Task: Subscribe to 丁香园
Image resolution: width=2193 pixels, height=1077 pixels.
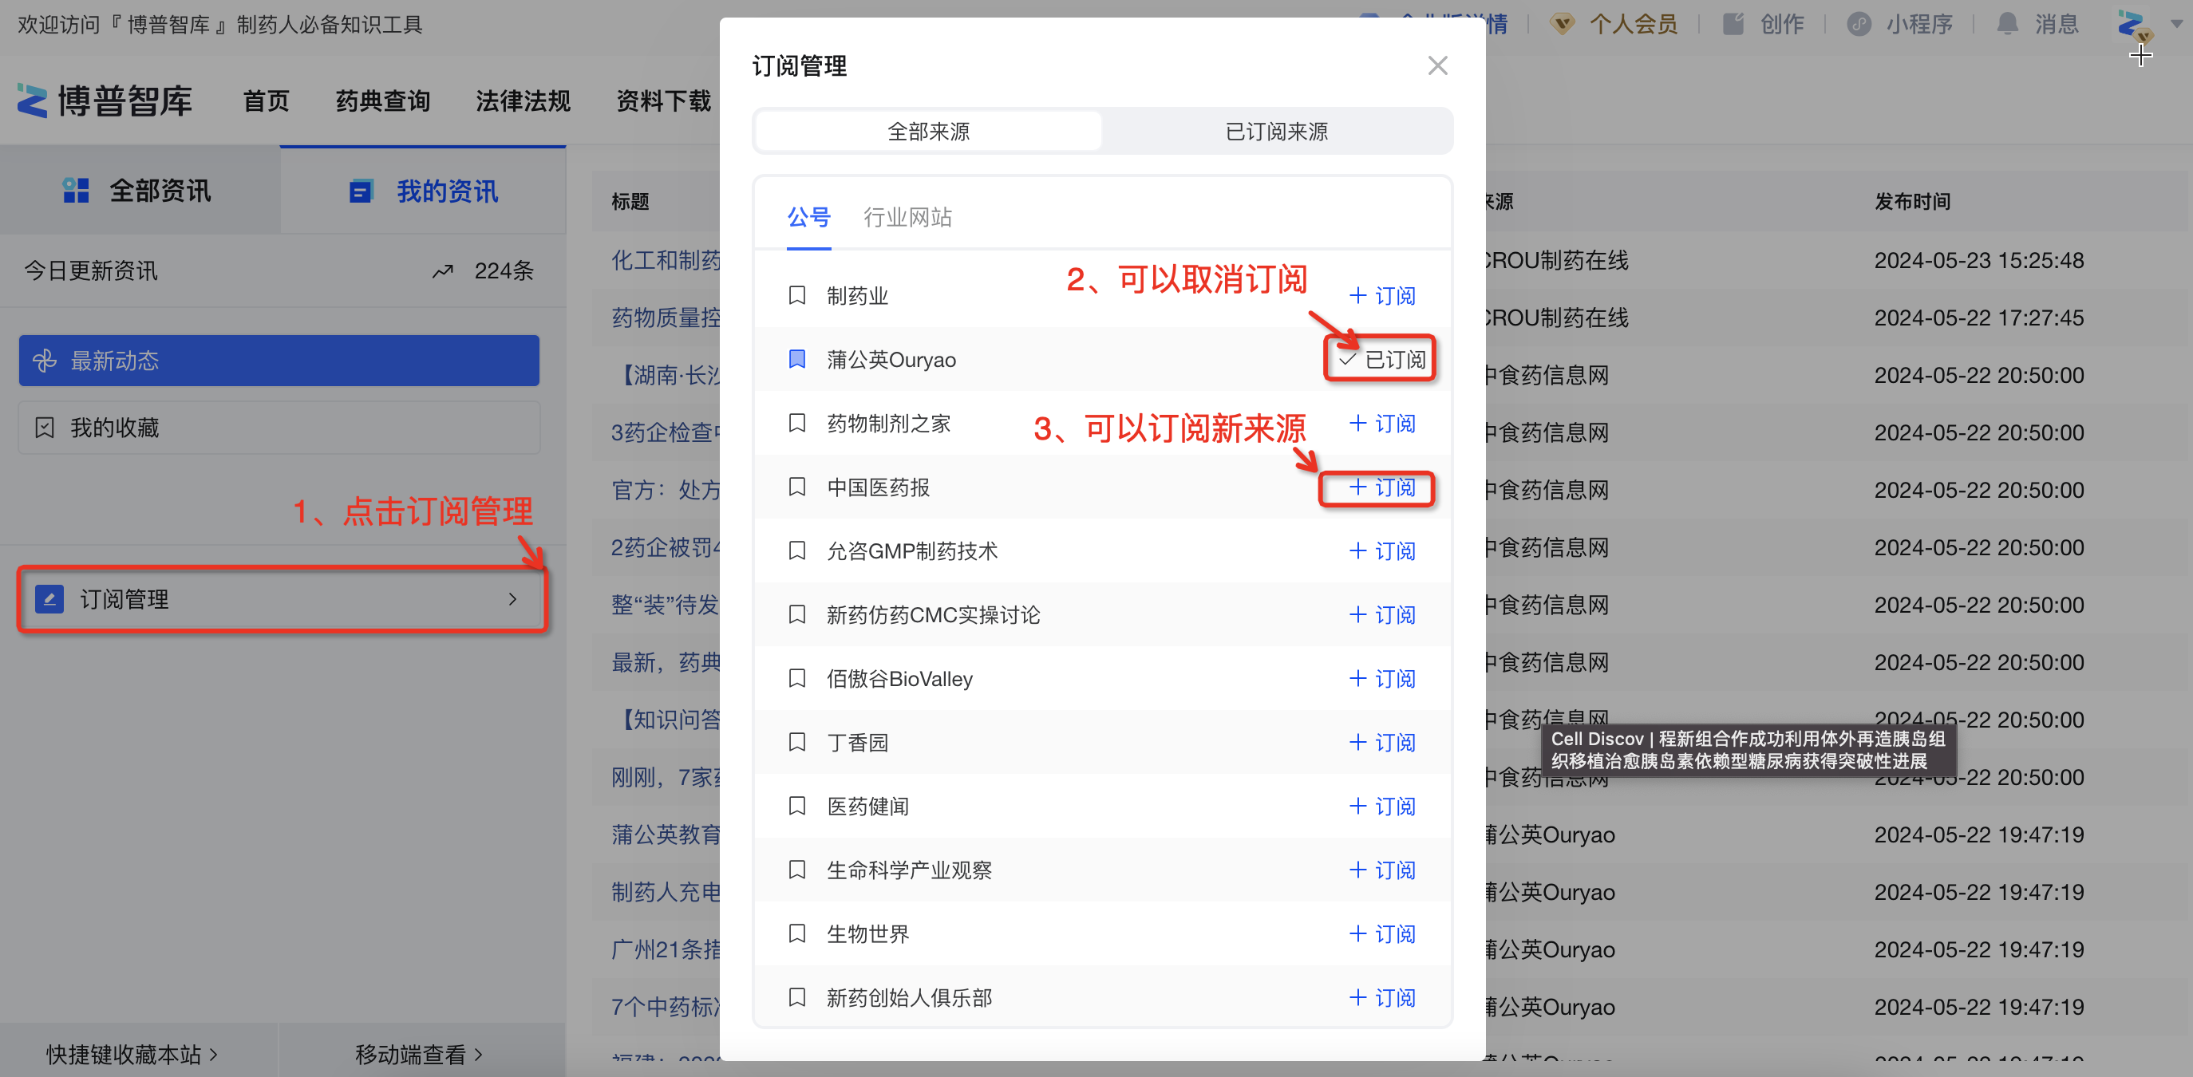Action: (x=1382, y=742)
